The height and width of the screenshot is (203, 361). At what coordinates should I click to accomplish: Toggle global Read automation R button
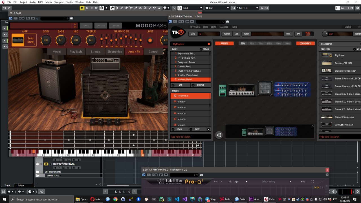click(x=92, y=8)
